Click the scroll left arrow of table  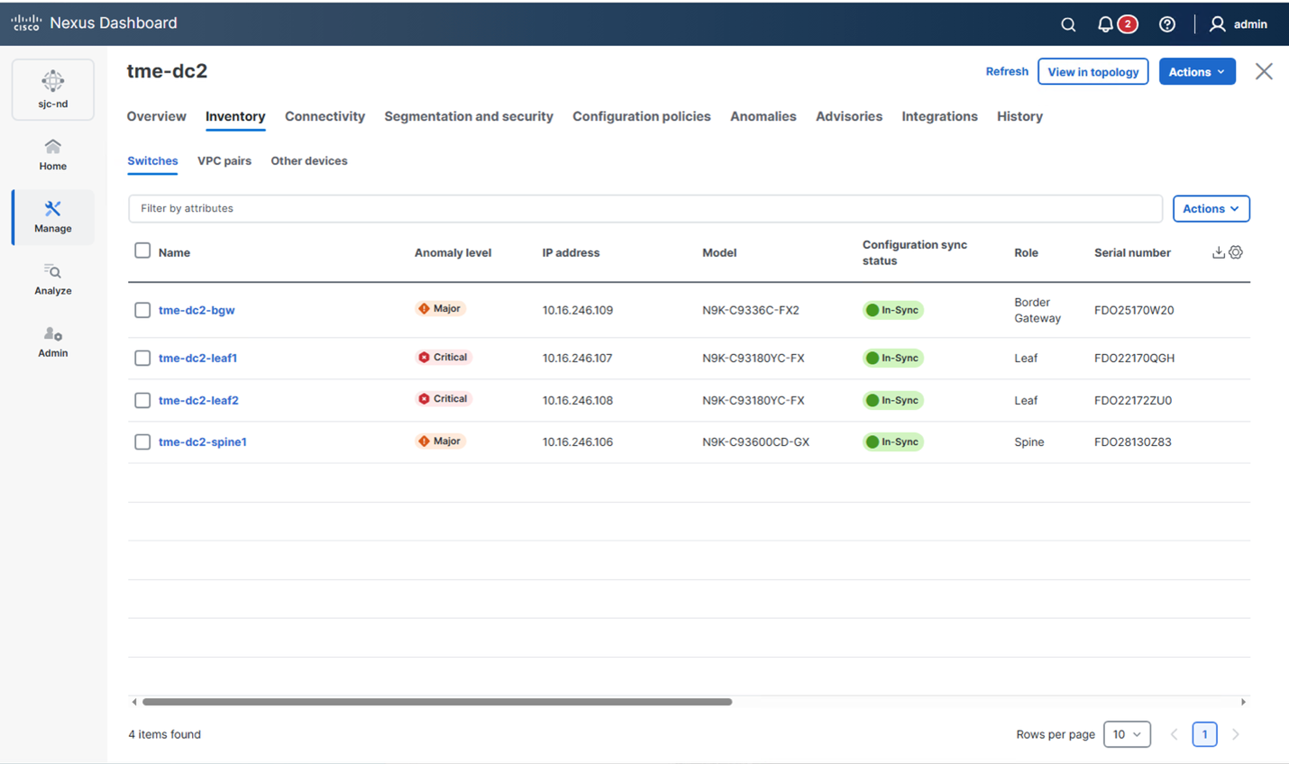(134, 702)
